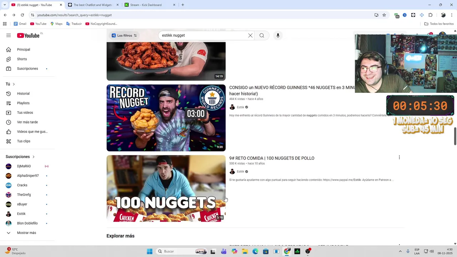The width and height of the screenshot is (457, 257).
Task: Open Chrome three-dot menu
Action: (452, 15)
